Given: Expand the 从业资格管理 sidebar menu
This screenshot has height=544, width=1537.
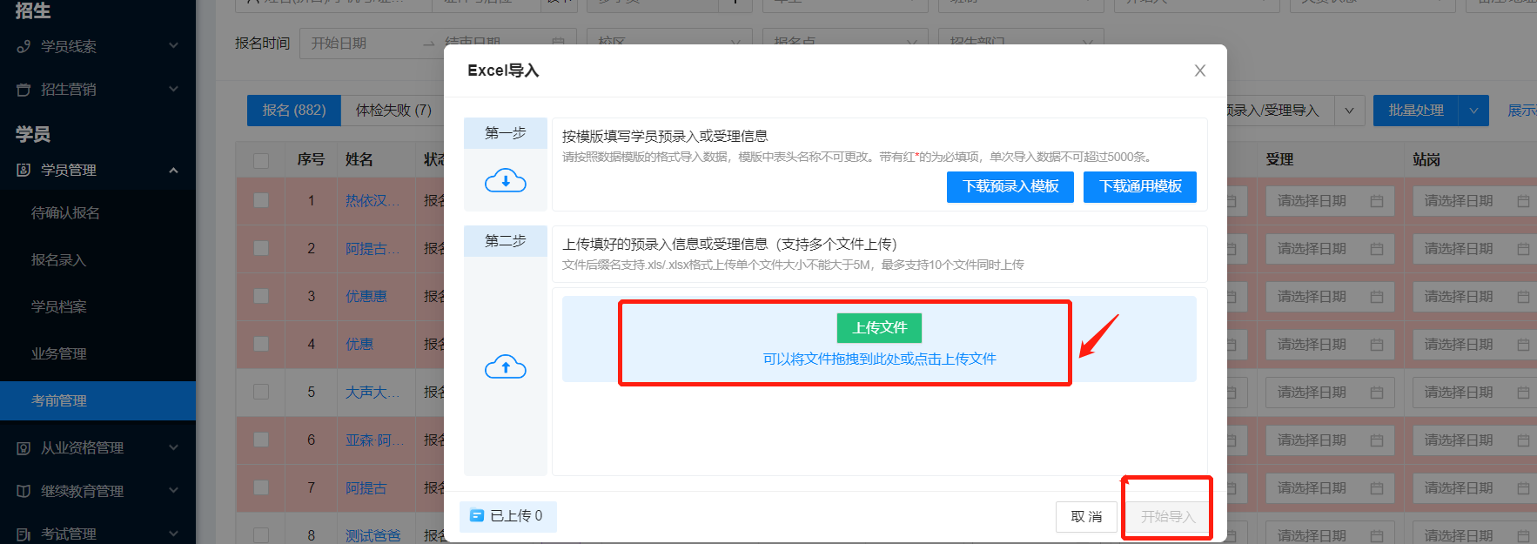Looking at the screenshot, I should click(173, 447).
